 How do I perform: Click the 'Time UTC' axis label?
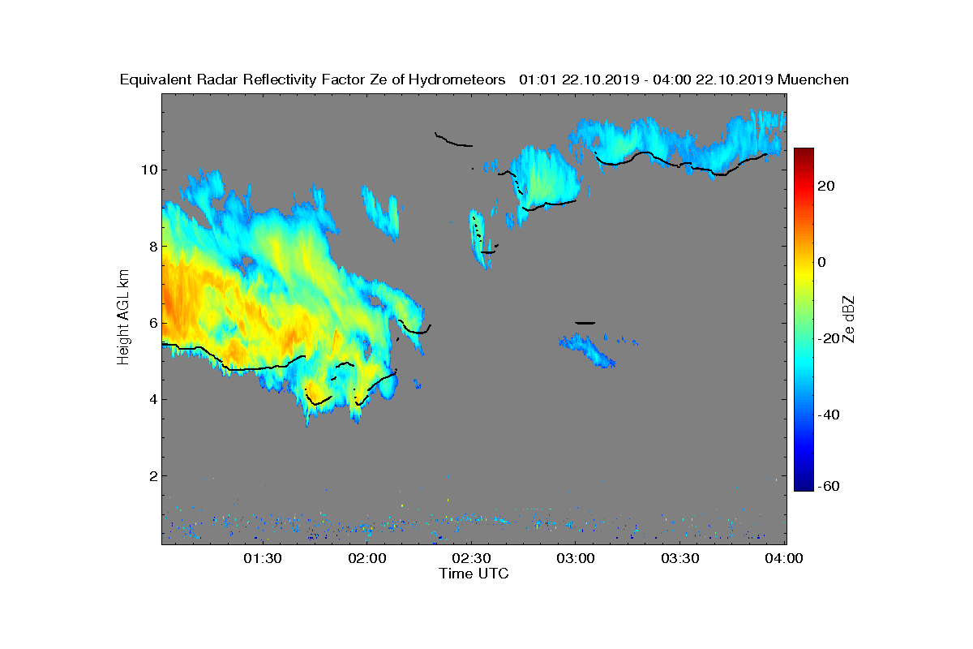click(x=474, y=574)
